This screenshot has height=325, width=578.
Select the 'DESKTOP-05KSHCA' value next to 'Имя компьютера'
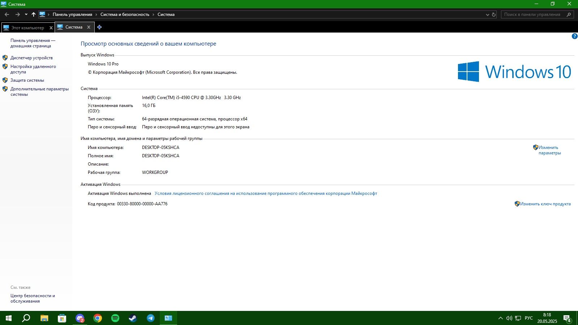tap(160, 147)
